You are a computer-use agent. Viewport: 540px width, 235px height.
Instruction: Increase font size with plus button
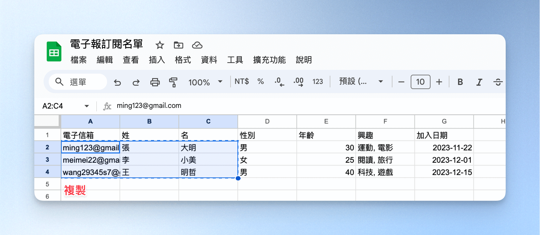point(439,82)
